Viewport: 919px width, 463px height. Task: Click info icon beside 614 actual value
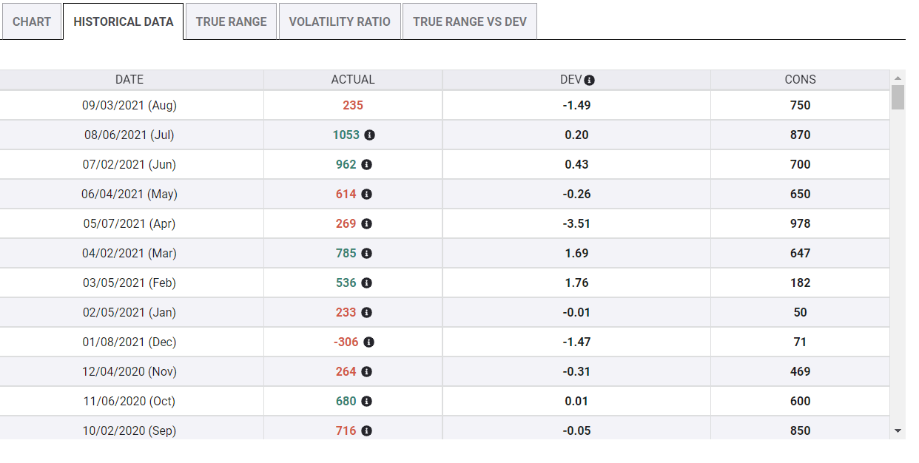click(x=367, y=195)
